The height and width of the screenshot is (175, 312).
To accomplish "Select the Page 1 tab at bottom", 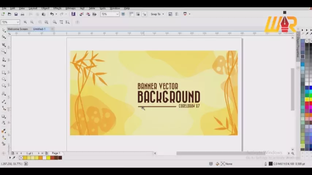I will [56, 153].
